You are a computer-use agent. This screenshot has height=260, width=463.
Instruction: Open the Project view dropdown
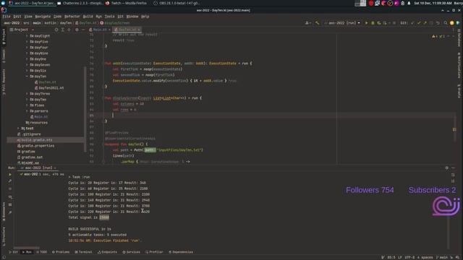tap(22, 30)
